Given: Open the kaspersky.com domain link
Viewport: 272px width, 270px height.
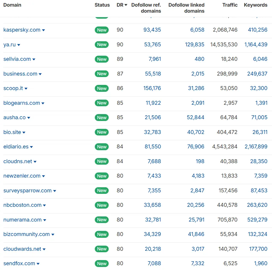Looking at the screenshot, I should (22, 30).
